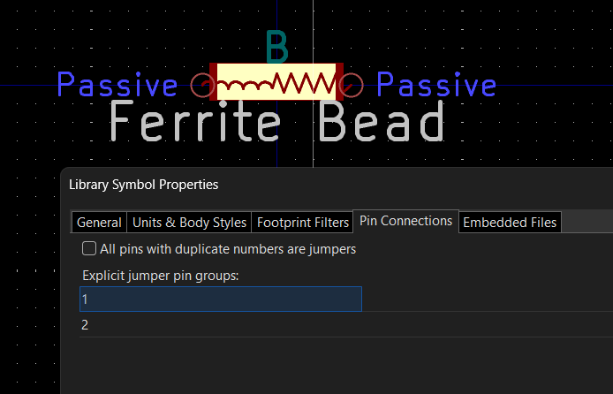Viewport: 613px width, 394px height.
Task: Select the inductor coil graphic in symbol
Action: (245, 84)
